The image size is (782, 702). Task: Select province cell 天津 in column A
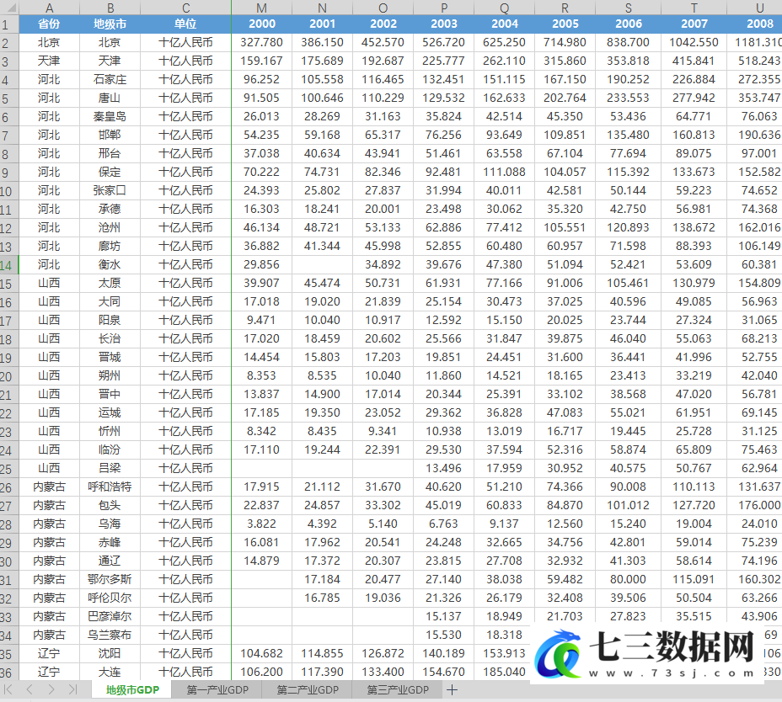(x=49, y=61)
